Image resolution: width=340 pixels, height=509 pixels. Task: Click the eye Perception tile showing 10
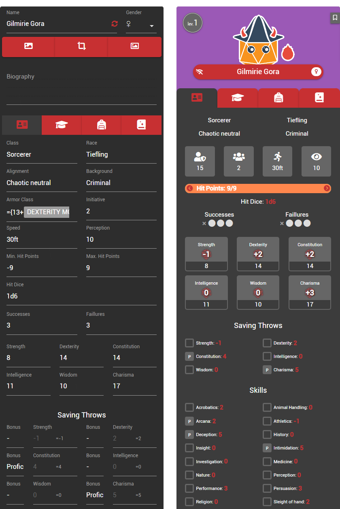pos(316,161)
